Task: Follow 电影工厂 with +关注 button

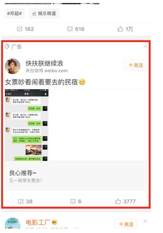Action: pyautogui.click(x=126, y=224)
